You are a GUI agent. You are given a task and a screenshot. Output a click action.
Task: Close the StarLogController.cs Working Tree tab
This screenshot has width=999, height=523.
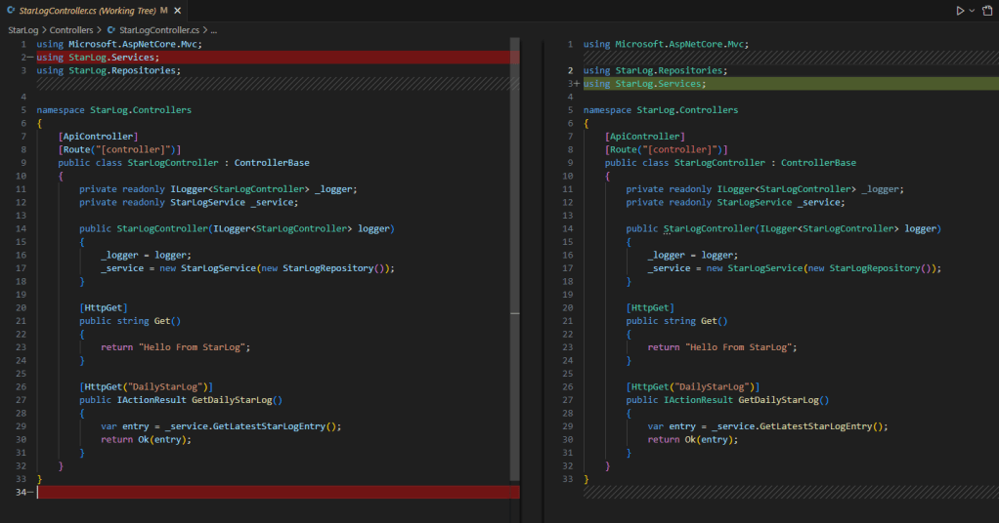(x=178, y=10)
